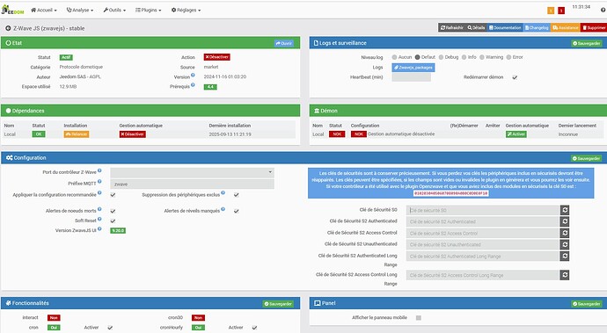This screenshot has height=333, width=607.
Task: Show help for Appliquer la configuration recommandée
Action: (99, 192)
